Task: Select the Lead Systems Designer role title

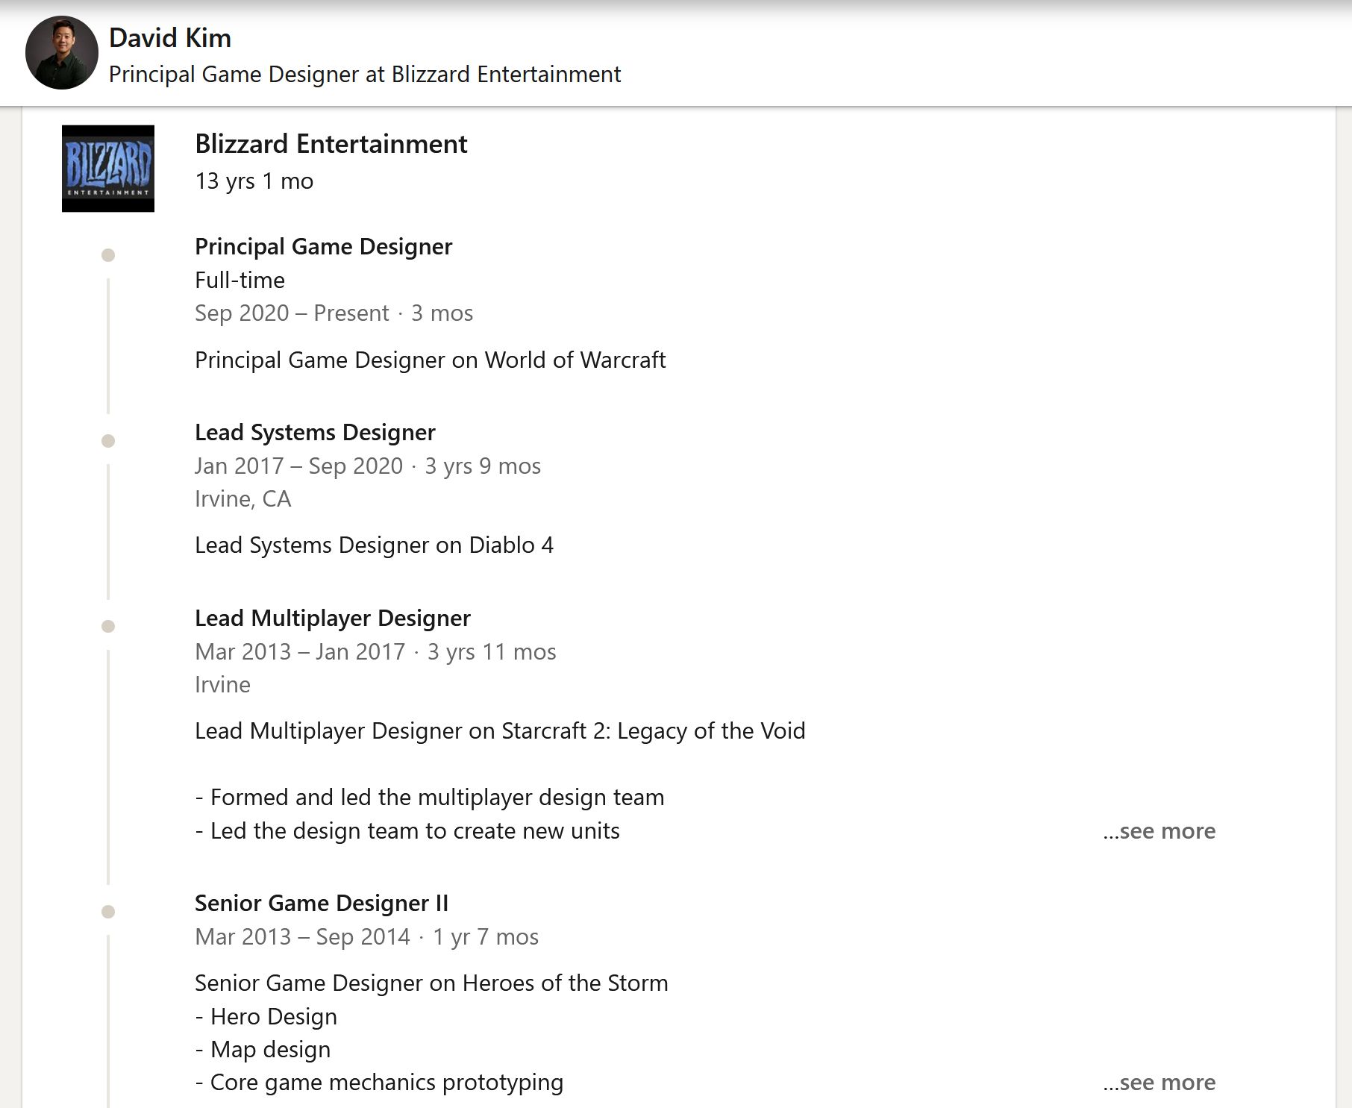Action: tap(315, 433)
